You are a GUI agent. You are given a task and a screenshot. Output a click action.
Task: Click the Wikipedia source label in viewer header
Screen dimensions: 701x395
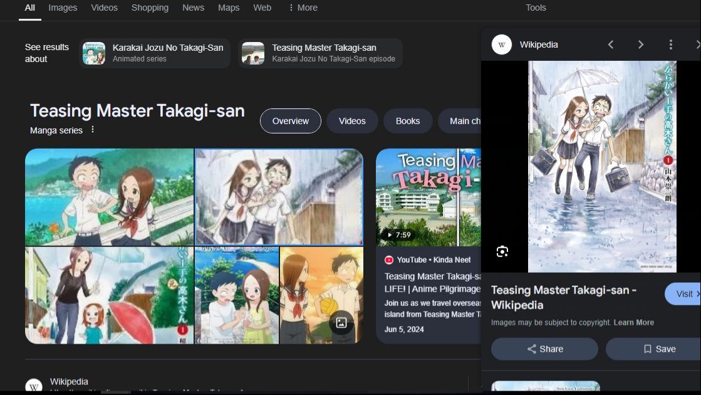coord(539,45)
